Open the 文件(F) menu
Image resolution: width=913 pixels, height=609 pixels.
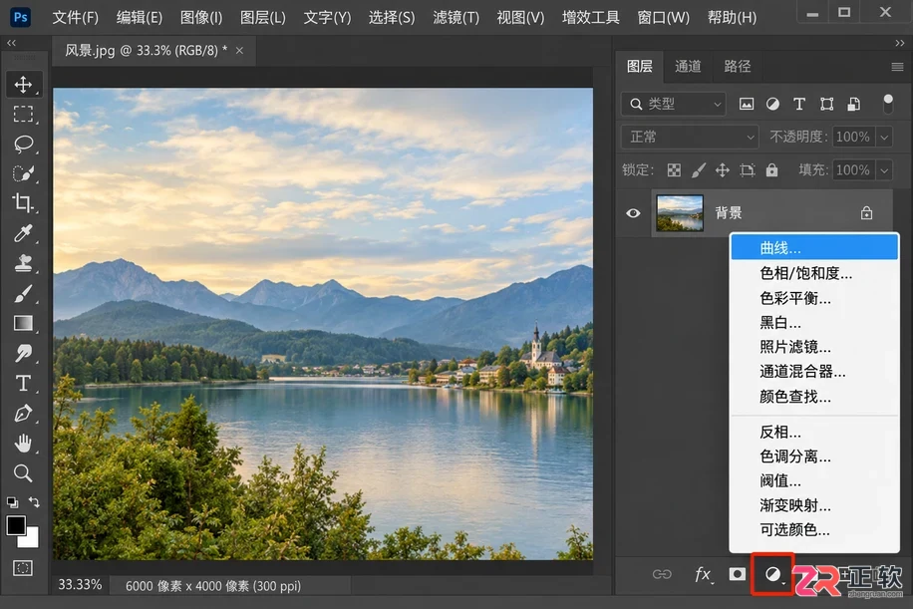(x=75, y=18)
